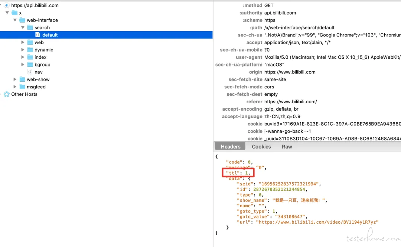This screenshot has width=401, height=247.
Task: Collapse the web-interface folder
Action: click(15, 20)
